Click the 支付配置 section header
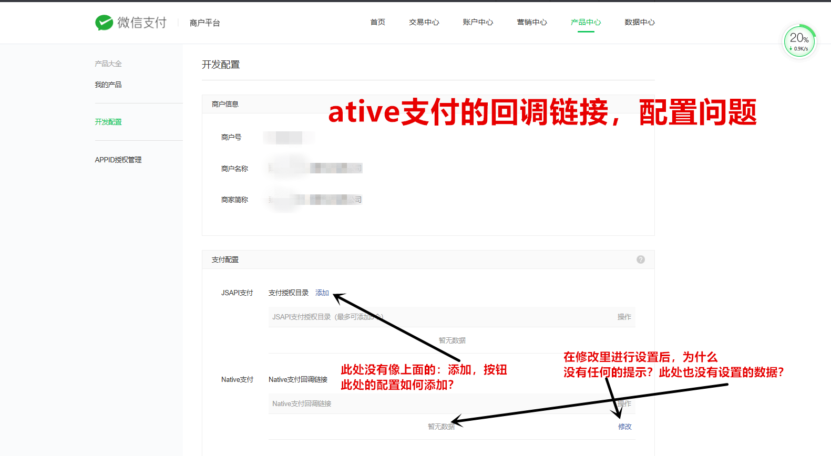The image size is (831, 456). pyautogui.click(x=225, y=260)
